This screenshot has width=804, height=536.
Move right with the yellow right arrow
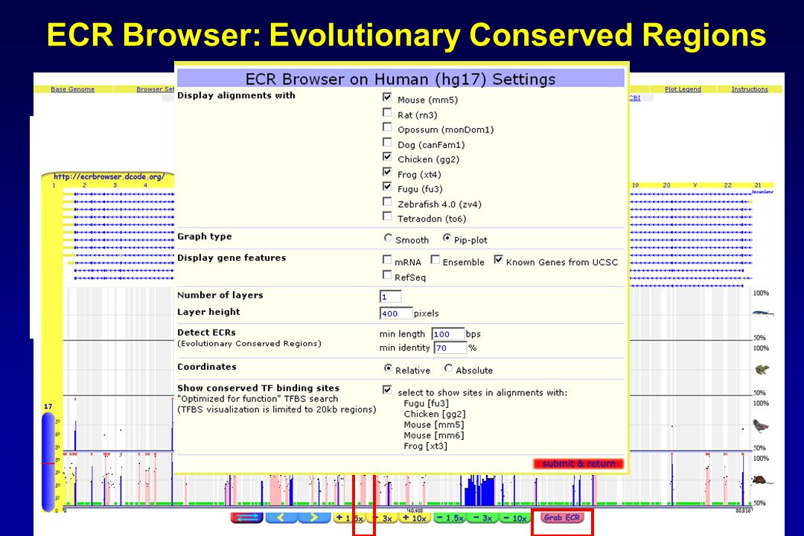pos(314,518)
